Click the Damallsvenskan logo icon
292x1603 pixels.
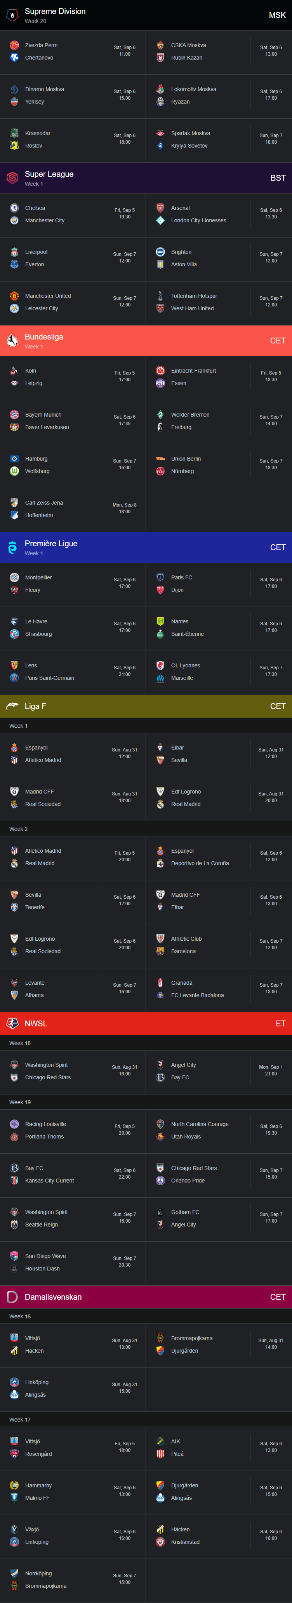coord(12,1297)
